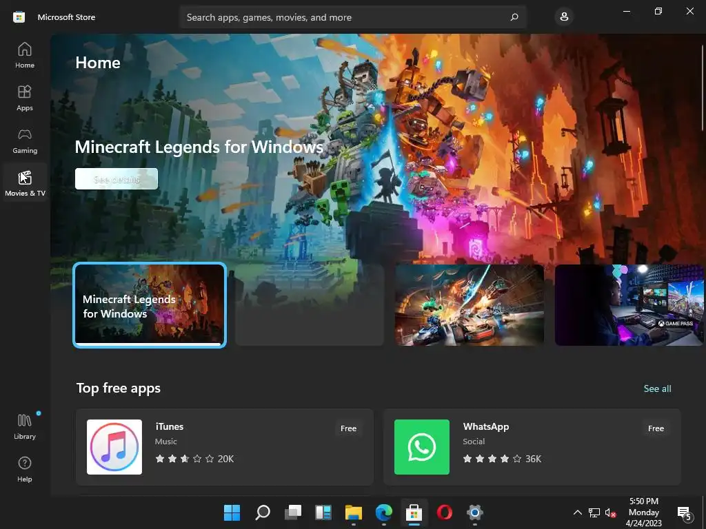This screenshot has width=706, height=529.
Task: Go to Home in the sidebar
Action: tap(25, 56)
